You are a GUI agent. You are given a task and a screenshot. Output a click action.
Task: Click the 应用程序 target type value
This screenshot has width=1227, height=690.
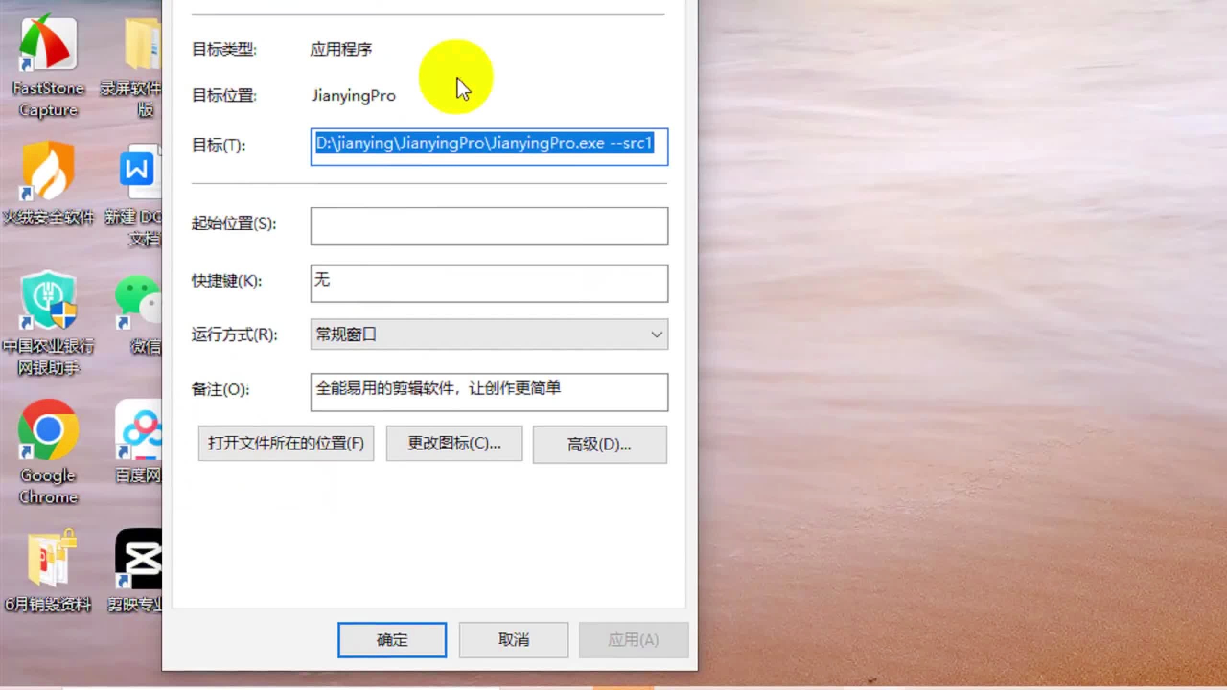[341, 49]
